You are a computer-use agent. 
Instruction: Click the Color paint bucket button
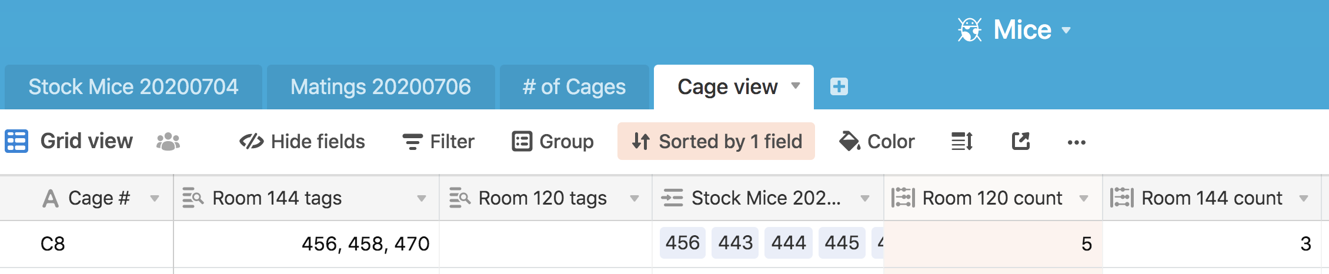click(x=877, y=142)
